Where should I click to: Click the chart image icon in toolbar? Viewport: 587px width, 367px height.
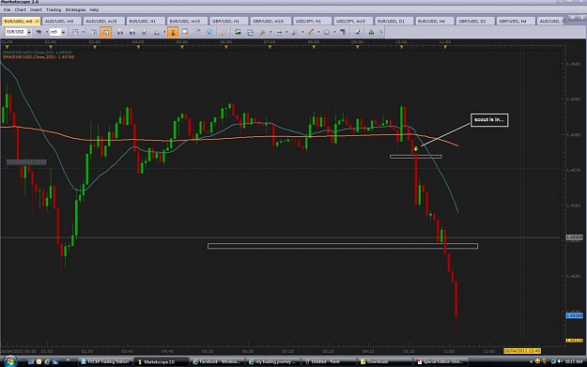click(75, 32)
